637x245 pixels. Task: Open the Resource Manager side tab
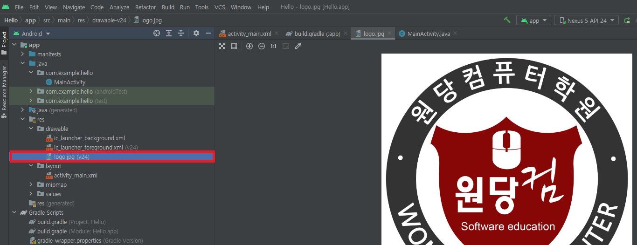pos(4,92)
